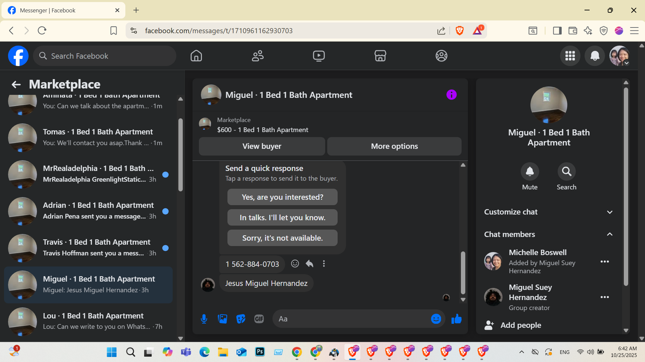Open the Tomas 1 Bed 1 Bath conversation

[x=88, y=137]
